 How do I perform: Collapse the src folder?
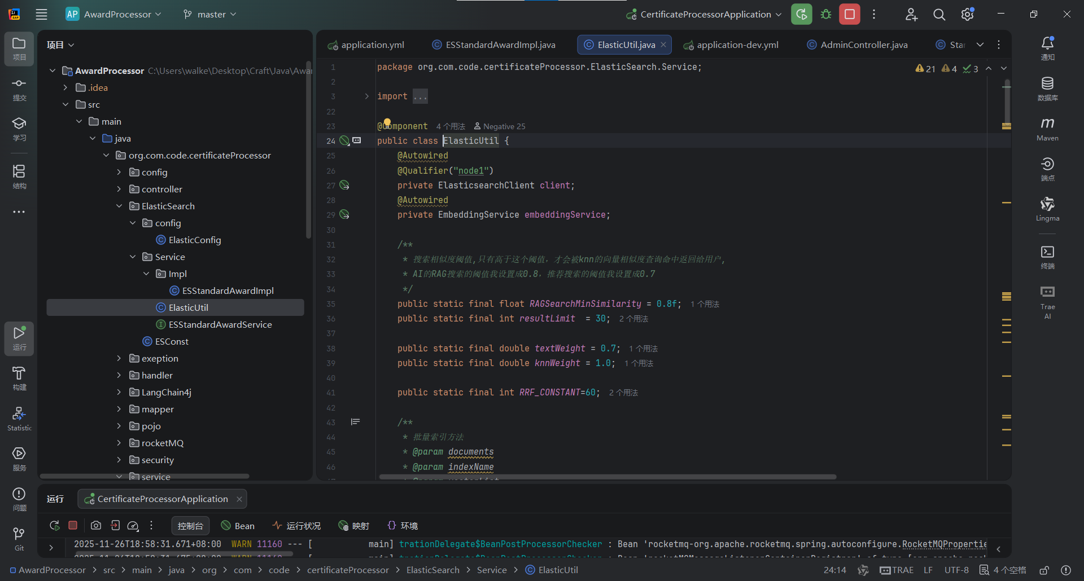[x=65, y=104]
